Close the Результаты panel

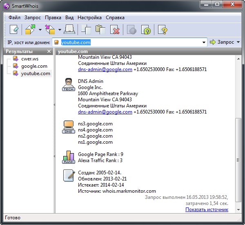pyautogui.click(x=49, y=51)
